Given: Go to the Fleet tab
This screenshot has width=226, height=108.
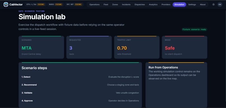Looking at the screenshot, I should [106, 4].
